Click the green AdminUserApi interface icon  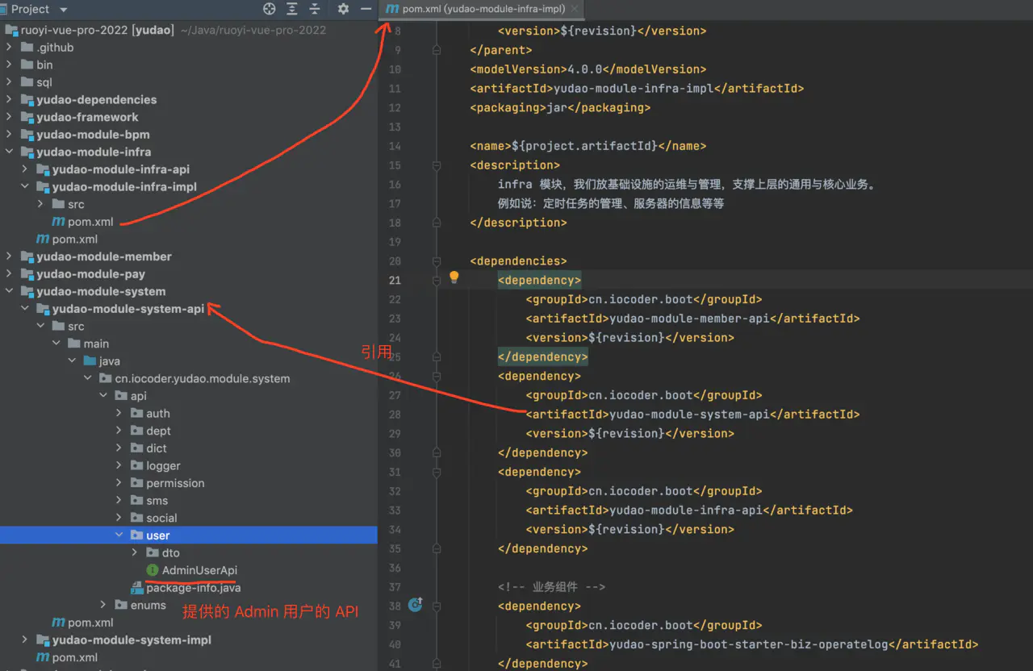(x=153, y=570)
